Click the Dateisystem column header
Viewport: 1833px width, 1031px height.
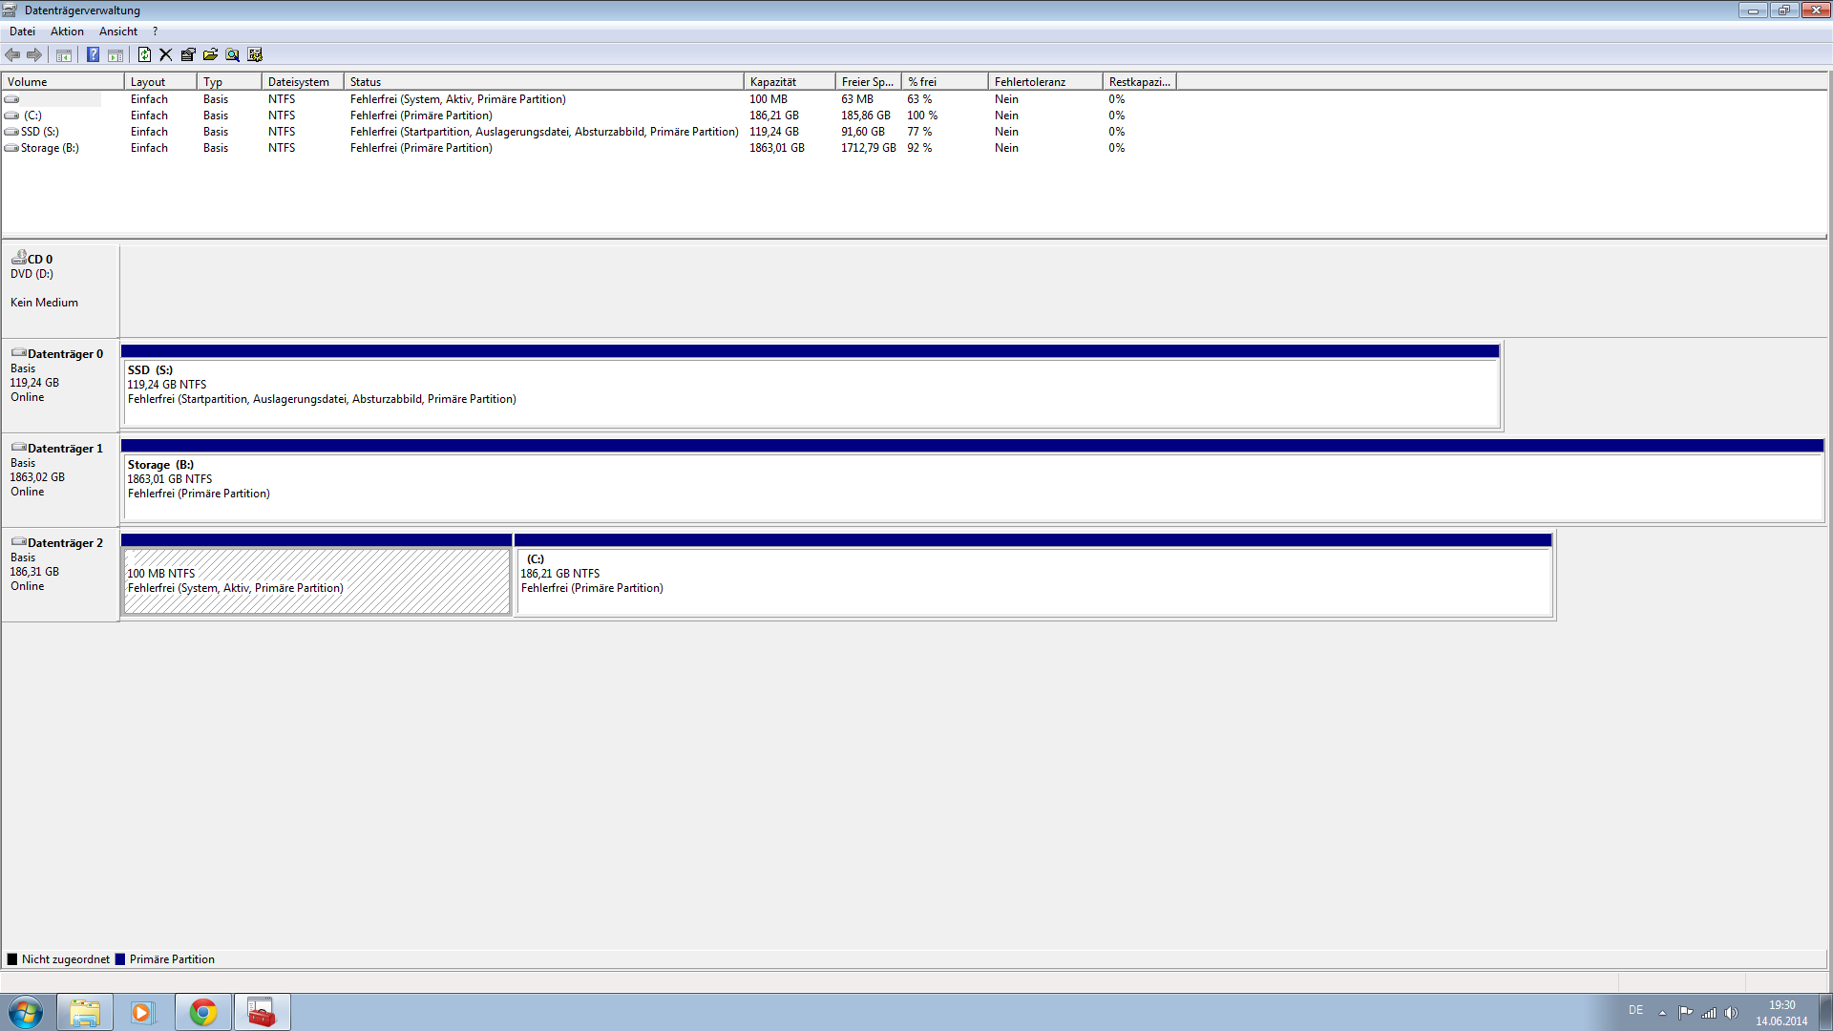301,82
